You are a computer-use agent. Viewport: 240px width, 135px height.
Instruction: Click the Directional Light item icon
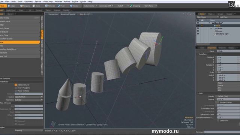tap(215, 34)
